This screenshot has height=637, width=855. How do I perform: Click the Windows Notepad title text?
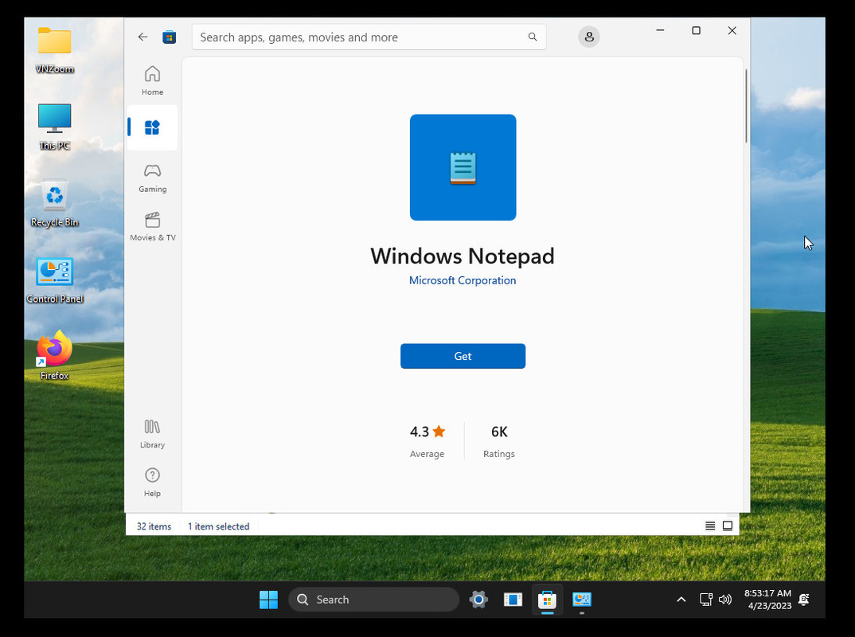pos(463,256)
